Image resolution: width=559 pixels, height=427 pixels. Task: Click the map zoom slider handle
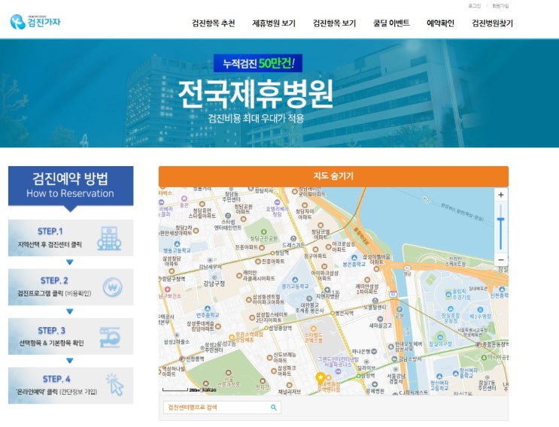pos(500,220)
